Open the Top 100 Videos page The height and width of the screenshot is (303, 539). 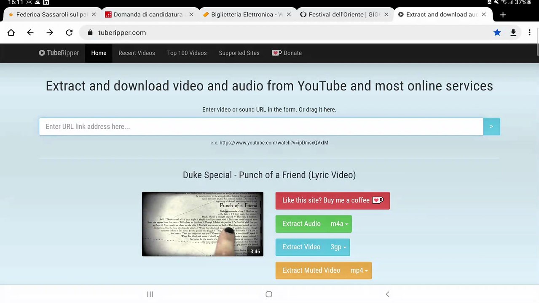187,53
